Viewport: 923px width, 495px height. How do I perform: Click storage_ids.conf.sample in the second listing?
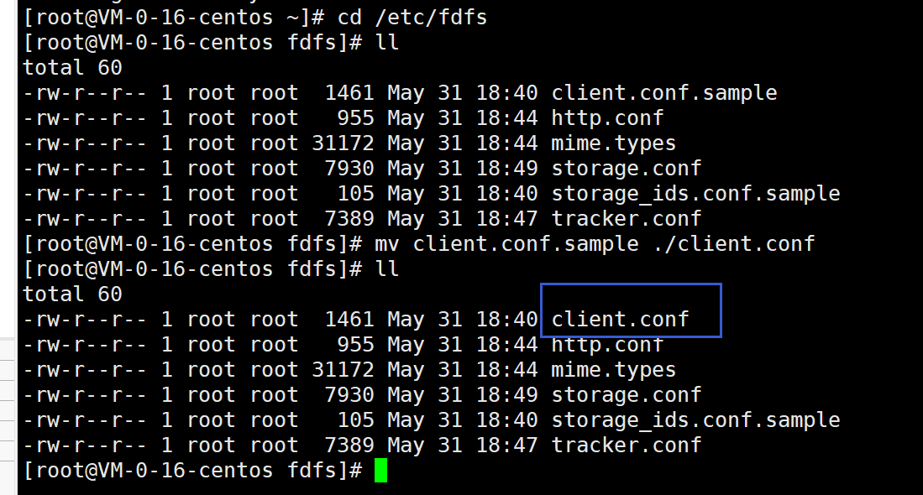click(695, 420)
